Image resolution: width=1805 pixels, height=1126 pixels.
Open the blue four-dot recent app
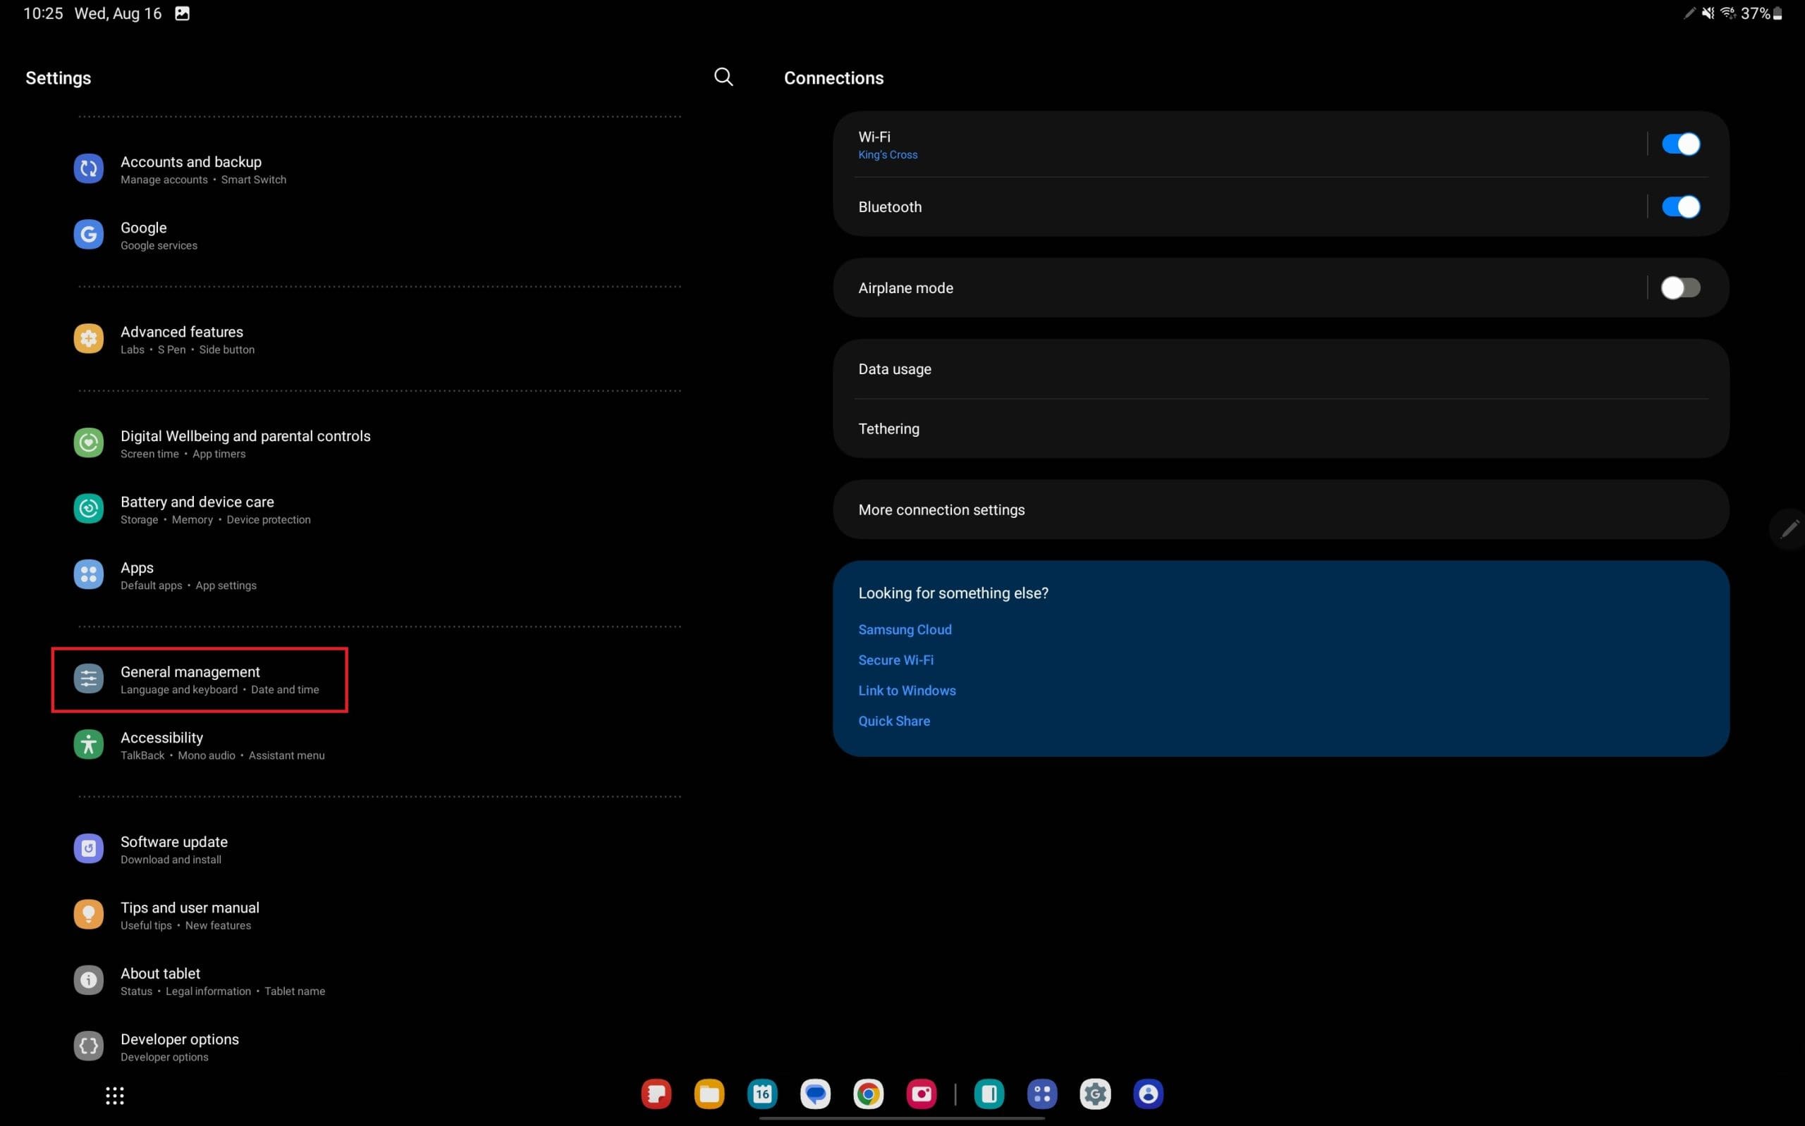1042,1094
